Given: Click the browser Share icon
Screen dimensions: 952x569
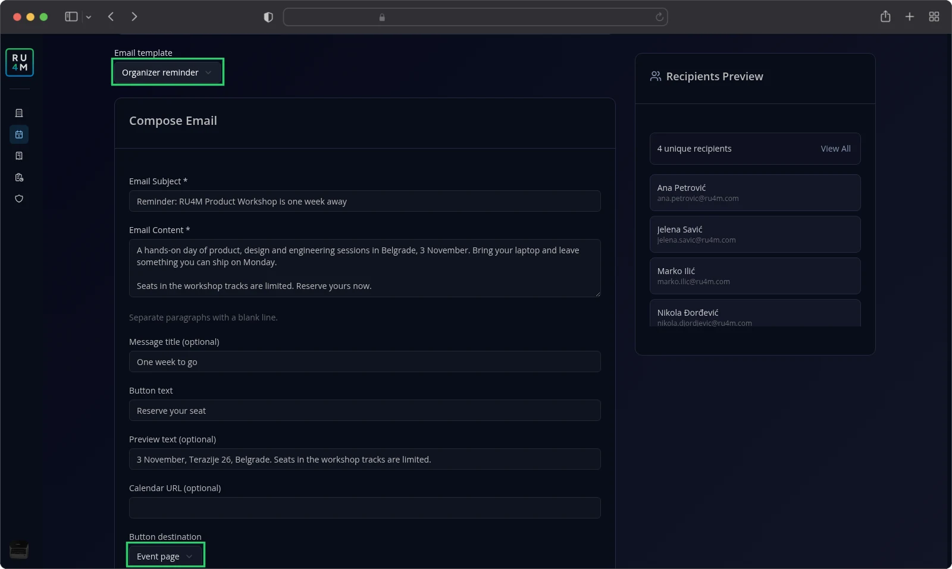Looking at the screenshot, I should coord(885,17).
